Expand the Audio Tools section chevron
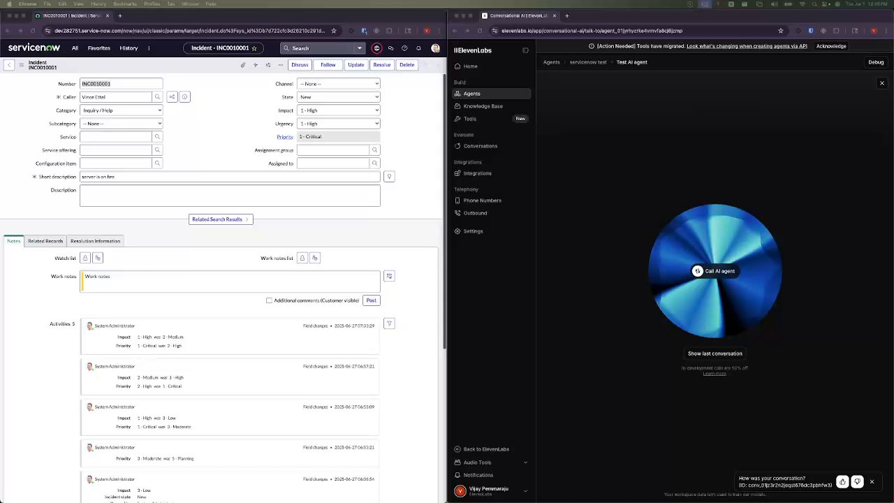The width and height of the screenshot is (894, 503). tap(525, 462)
